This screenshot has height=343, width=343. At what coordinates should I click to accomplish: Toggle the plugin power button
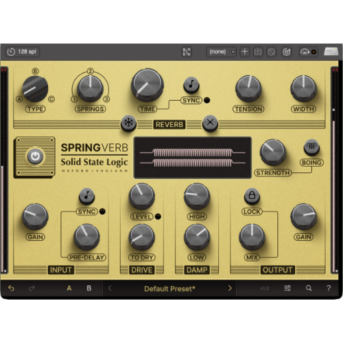[35, 156]
